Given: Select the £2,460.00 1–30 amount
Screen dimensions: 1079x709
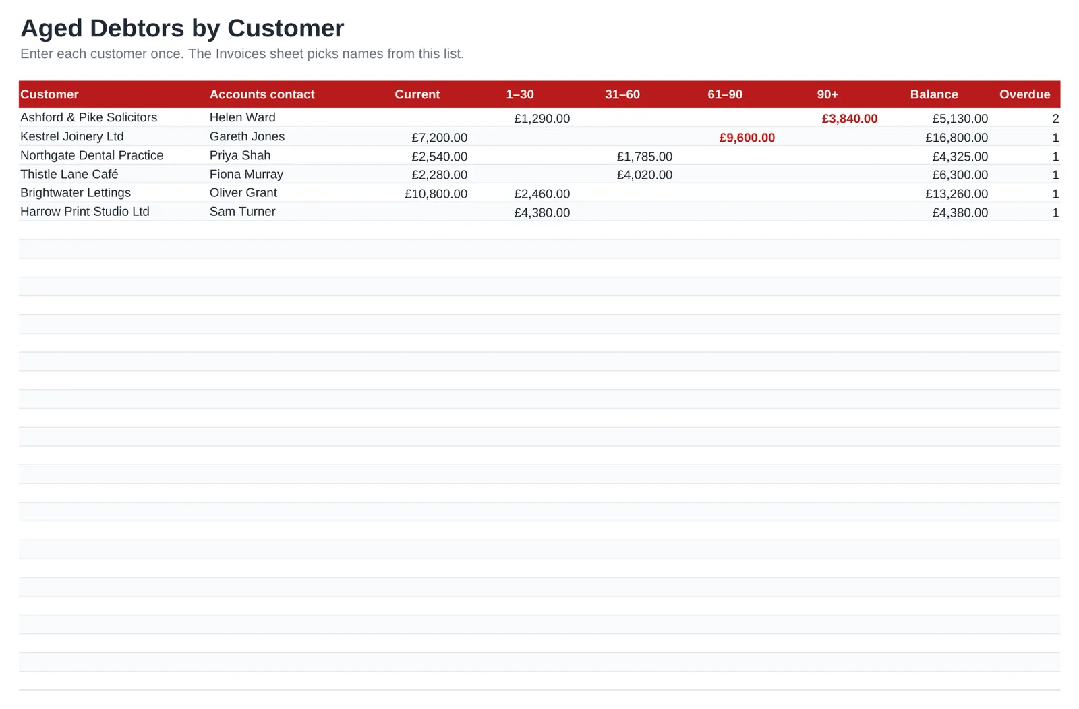Looking at the screenshot, I should [542, 194].
